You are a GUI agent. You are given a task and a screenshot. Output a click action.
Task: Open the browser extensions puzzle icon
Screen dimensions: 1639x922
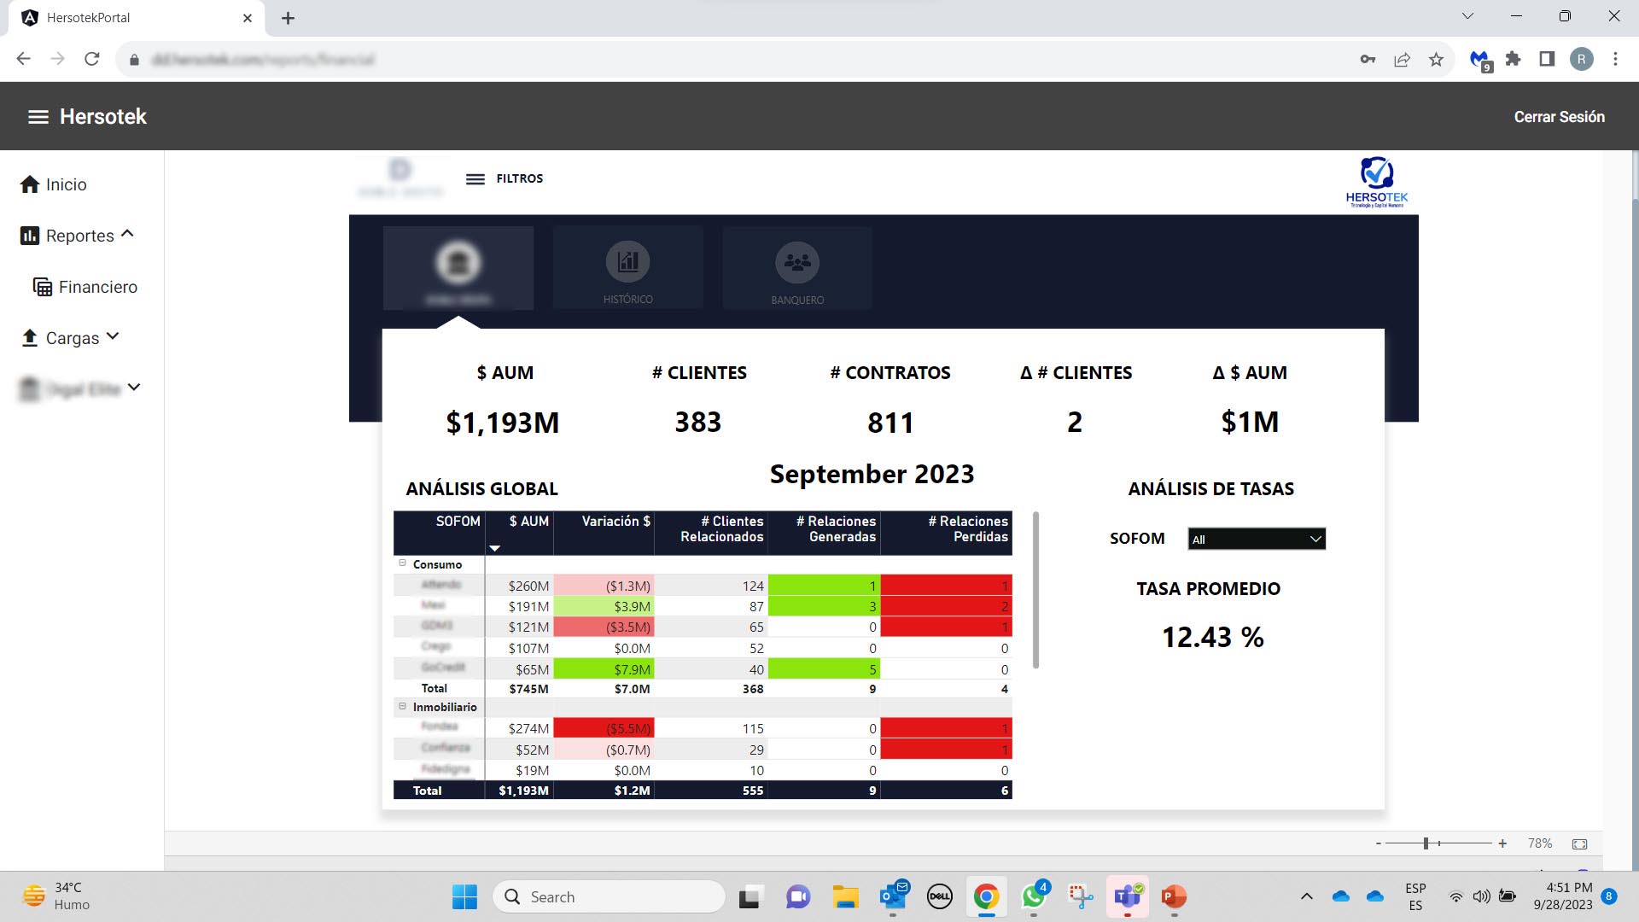pos(1513,59)
